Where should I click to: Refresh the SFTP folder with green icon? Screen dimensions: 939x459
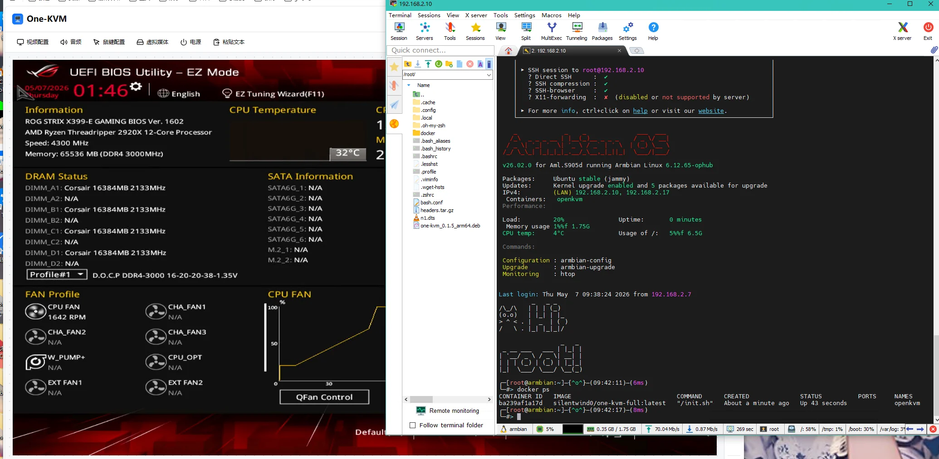pos(439,64)
